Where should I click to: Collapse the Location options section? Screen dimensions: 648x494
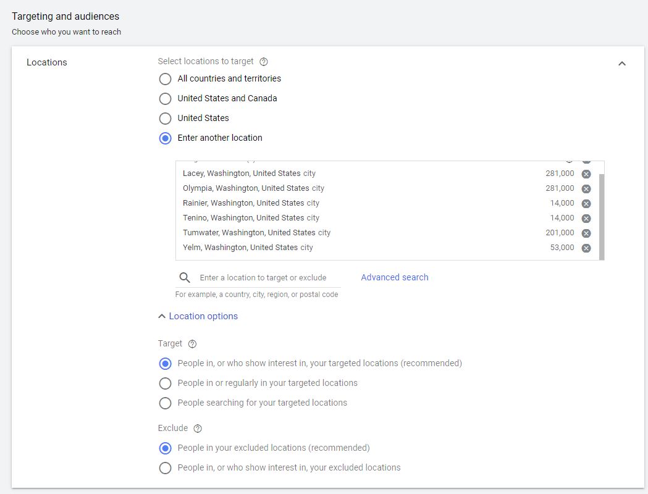(x=198, y=316)
